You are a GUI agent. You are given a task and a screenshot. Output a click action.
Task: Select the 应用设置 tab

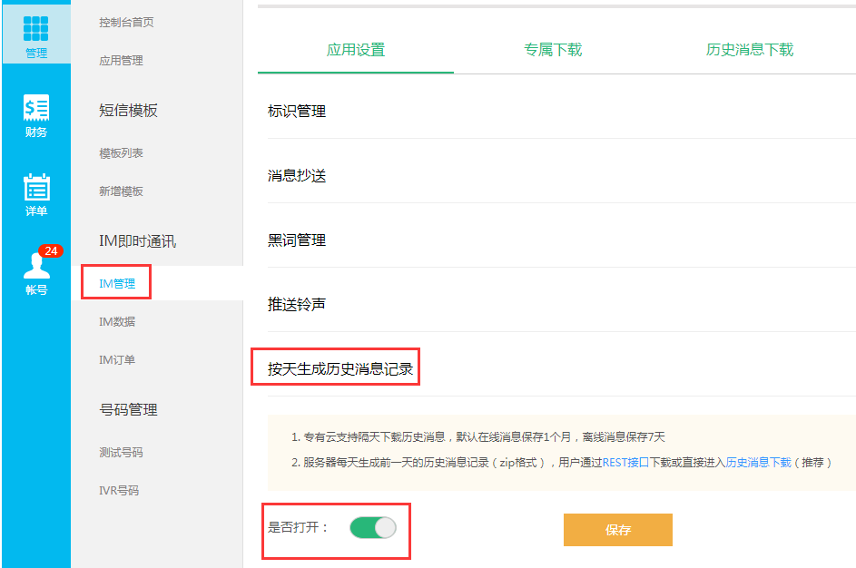(356, 50)
